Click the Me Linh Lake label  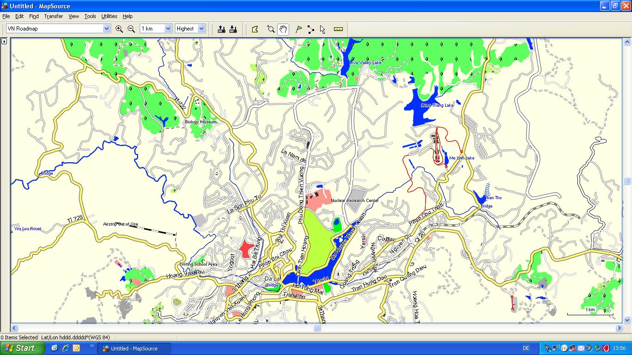click(462, 158)
